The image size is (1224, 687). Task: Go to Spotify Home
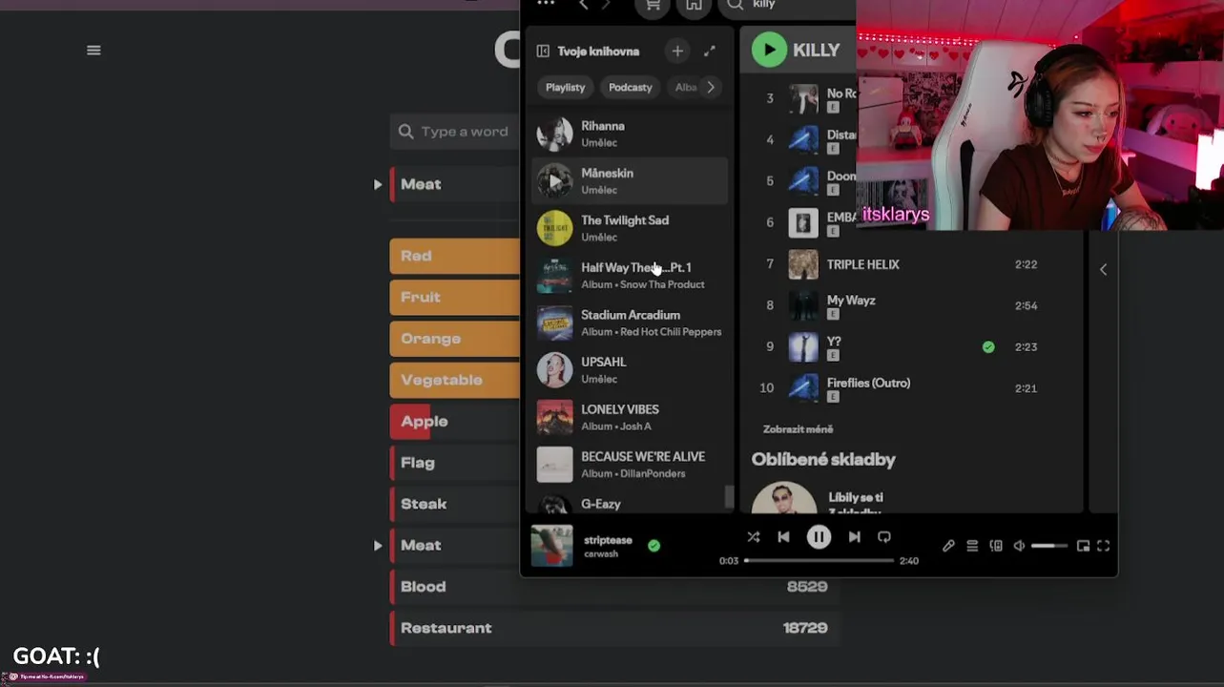click(x=694, y=5)
